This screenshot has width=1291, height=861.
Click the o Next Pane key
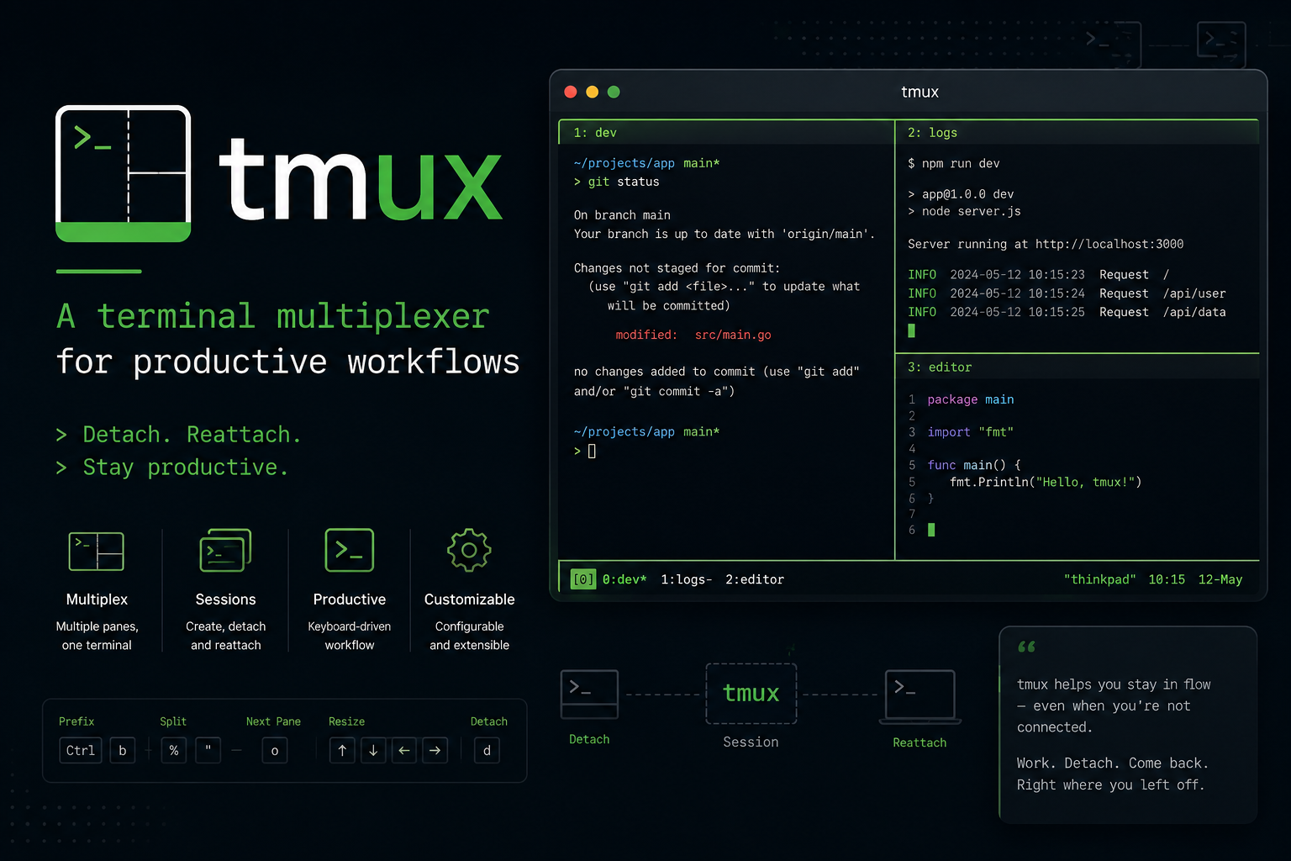tap(275, 751)
